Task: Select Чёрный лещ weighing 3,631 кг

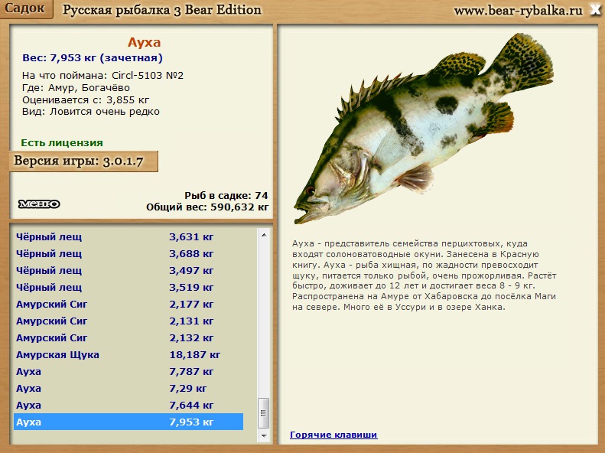Action: pyautogui.click(x=128, y=236)
